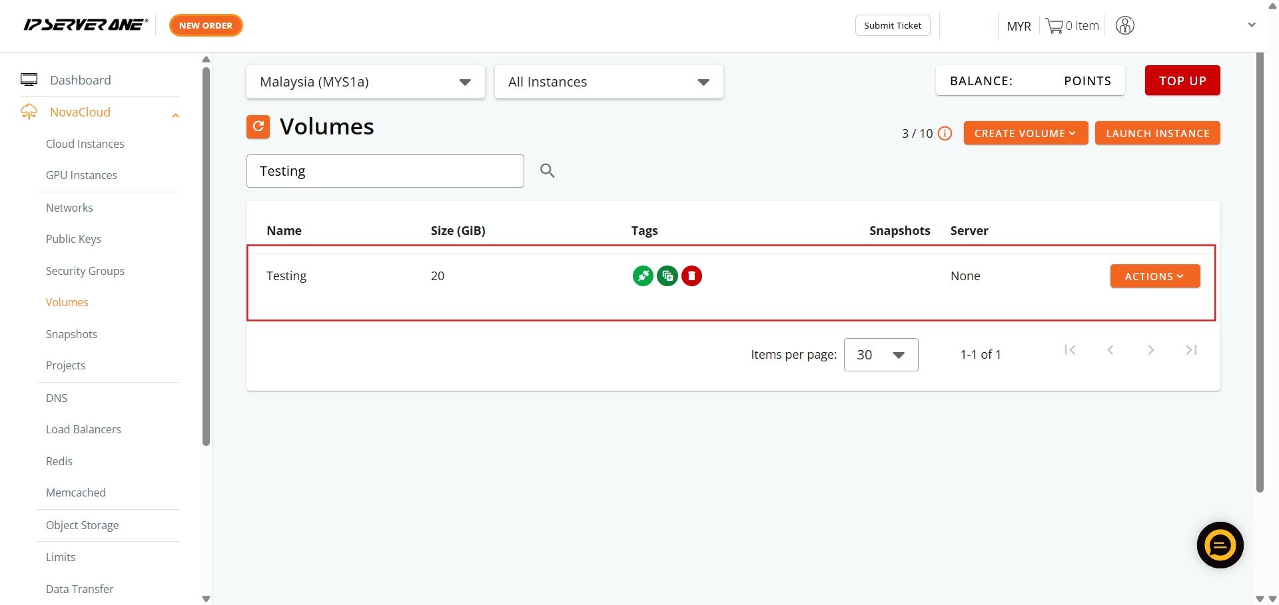Go to Snapshots in the sidebar
The width and height of the screenshot is (1279, 605).
(x=71, y=334)
